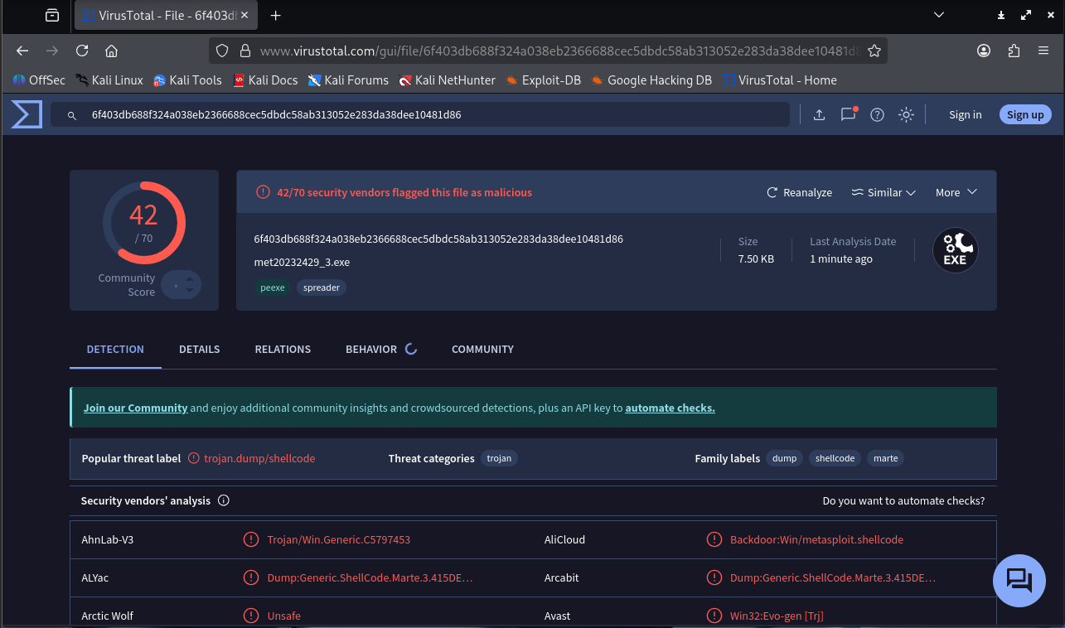This screenshot has height=628, width=1065.
Task: Click the trojan threat category chip
Action: point(499,458)
